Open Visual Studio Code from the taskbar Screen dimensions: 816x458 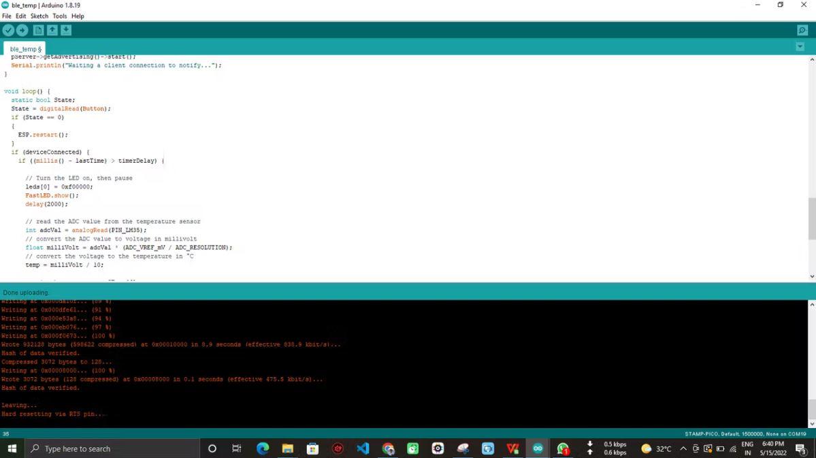(363, 448)
